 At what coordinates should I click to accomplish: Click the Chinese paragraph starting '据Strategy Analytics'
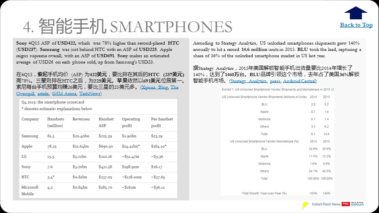tap(276, 75)
